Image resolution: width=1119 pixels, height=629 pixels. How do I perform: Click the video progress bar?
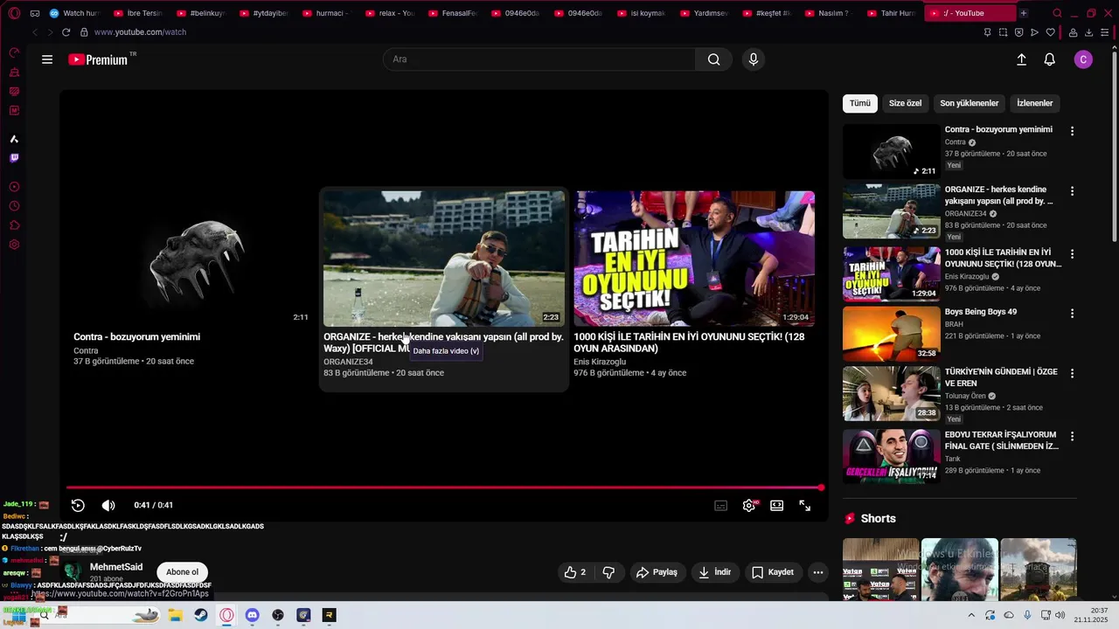pyautogui.click(x=444, y=487)
